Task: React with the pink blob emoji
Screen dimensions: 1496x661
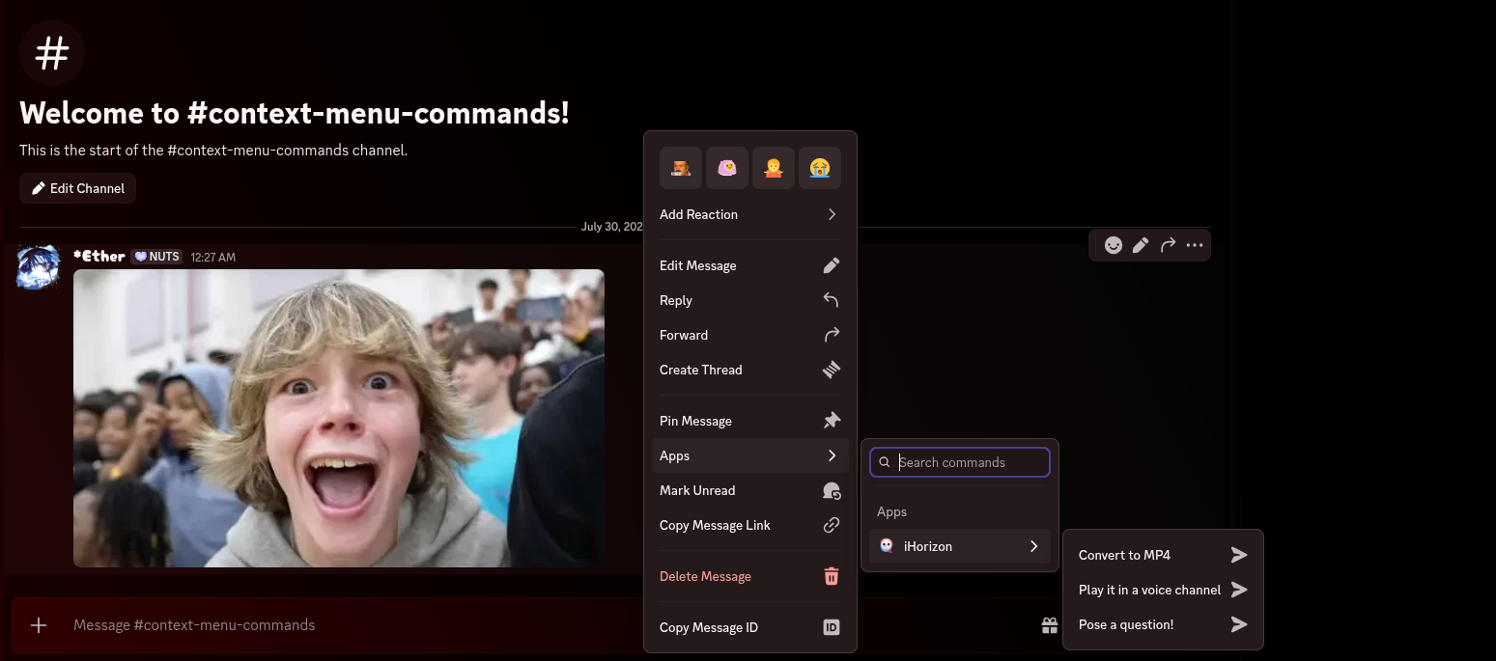Action: (x=727, y=168)
